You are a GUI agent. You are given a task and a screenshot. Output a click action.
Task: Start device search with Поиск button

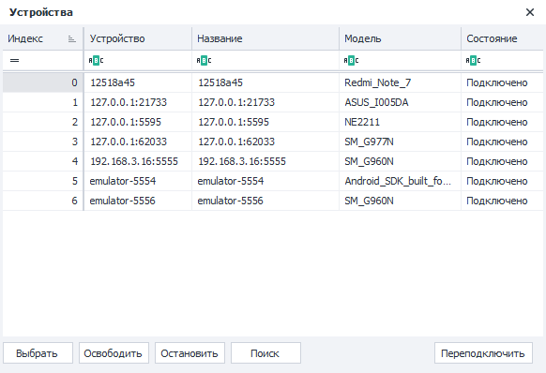[x=265, y=353]
